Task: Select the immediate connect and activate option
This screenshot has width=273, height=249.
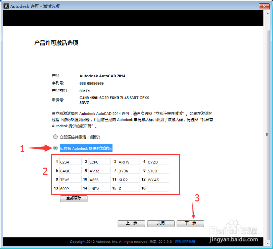Action: click(55, 137)
